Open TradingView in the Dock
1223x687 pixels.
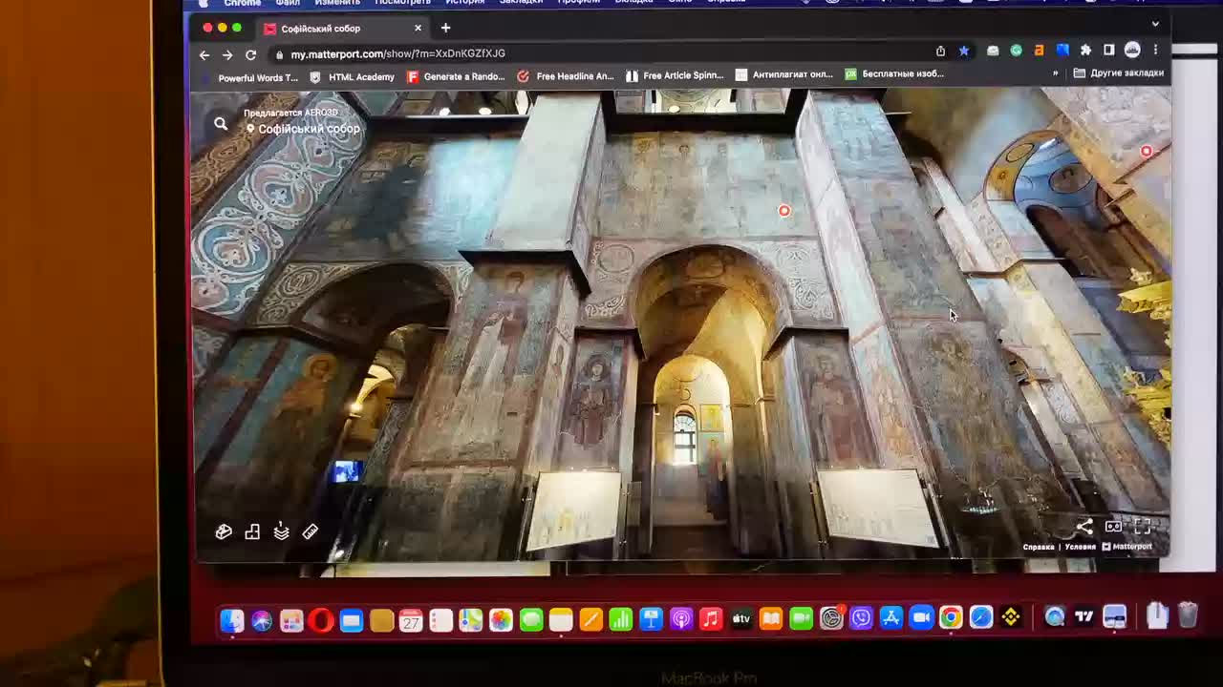pyautogui.click(x=1084, y=617)
